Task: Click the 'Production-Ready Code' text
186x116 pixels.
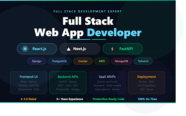Action: [x=109, y=99]
